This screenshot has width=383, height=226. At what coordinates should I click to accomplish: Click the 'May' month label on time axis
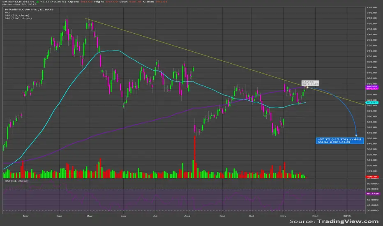point(90,216)
